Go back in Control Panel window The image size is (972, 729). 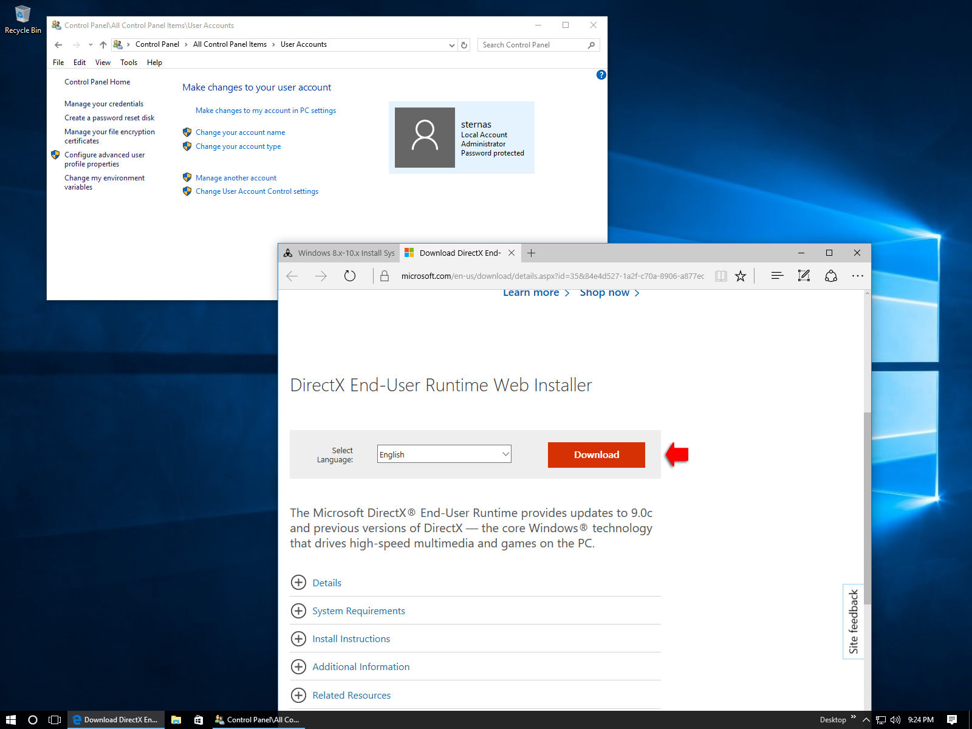(x=58, y=45)
